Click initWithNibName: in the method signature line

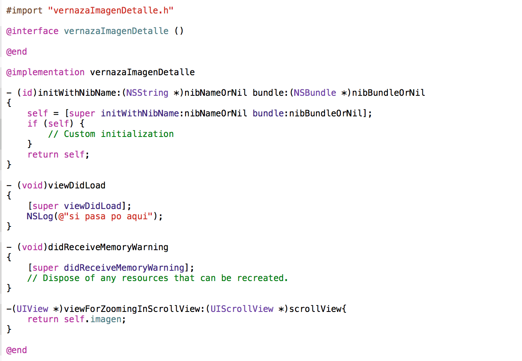pos(79,93)
